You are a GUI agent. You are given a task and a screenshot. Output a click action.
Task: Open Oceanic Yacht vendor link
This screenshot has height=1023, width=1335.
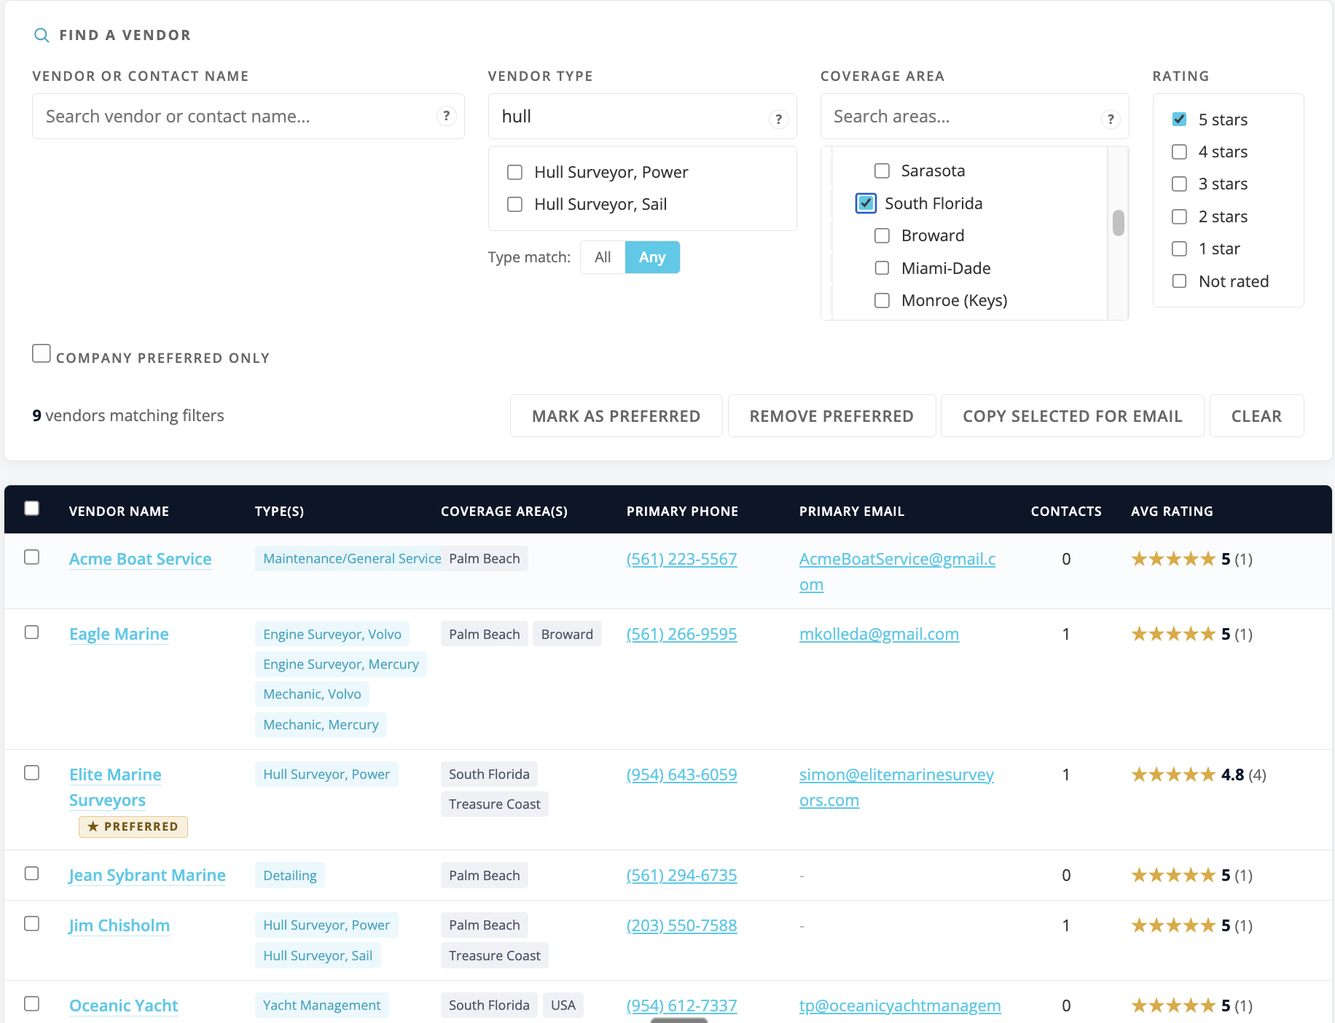pyautogui.click(x=123, y=1006)
